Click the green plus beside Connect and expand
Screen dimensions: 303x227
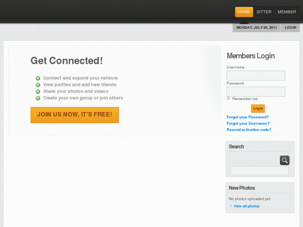point(38,78)
